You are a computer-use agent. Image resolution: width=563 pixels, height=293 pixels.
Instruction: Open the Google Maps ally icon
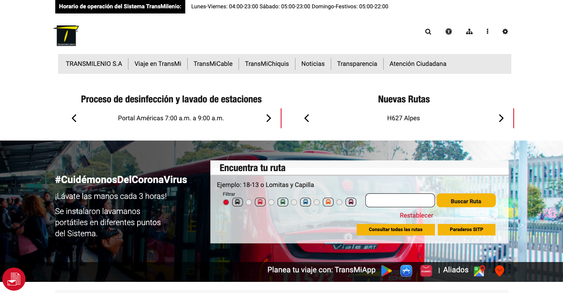[x=479, y=271]
